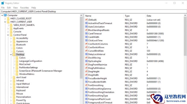Open the View menu
187x104 pixels.
coord(15,8)
